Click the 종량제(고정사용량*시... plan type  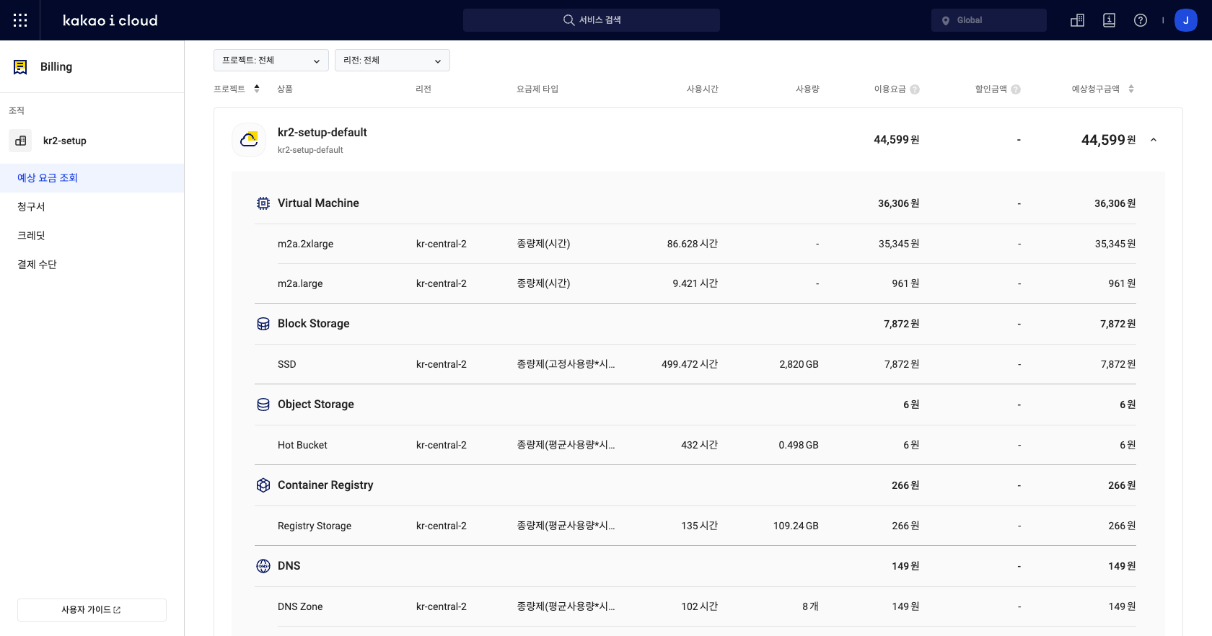pyautogui.click(x=566, y=365)
